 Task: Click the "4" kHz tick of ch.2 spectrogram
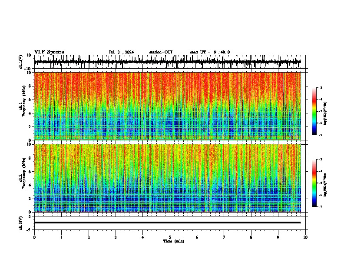(x=30, y=185)
